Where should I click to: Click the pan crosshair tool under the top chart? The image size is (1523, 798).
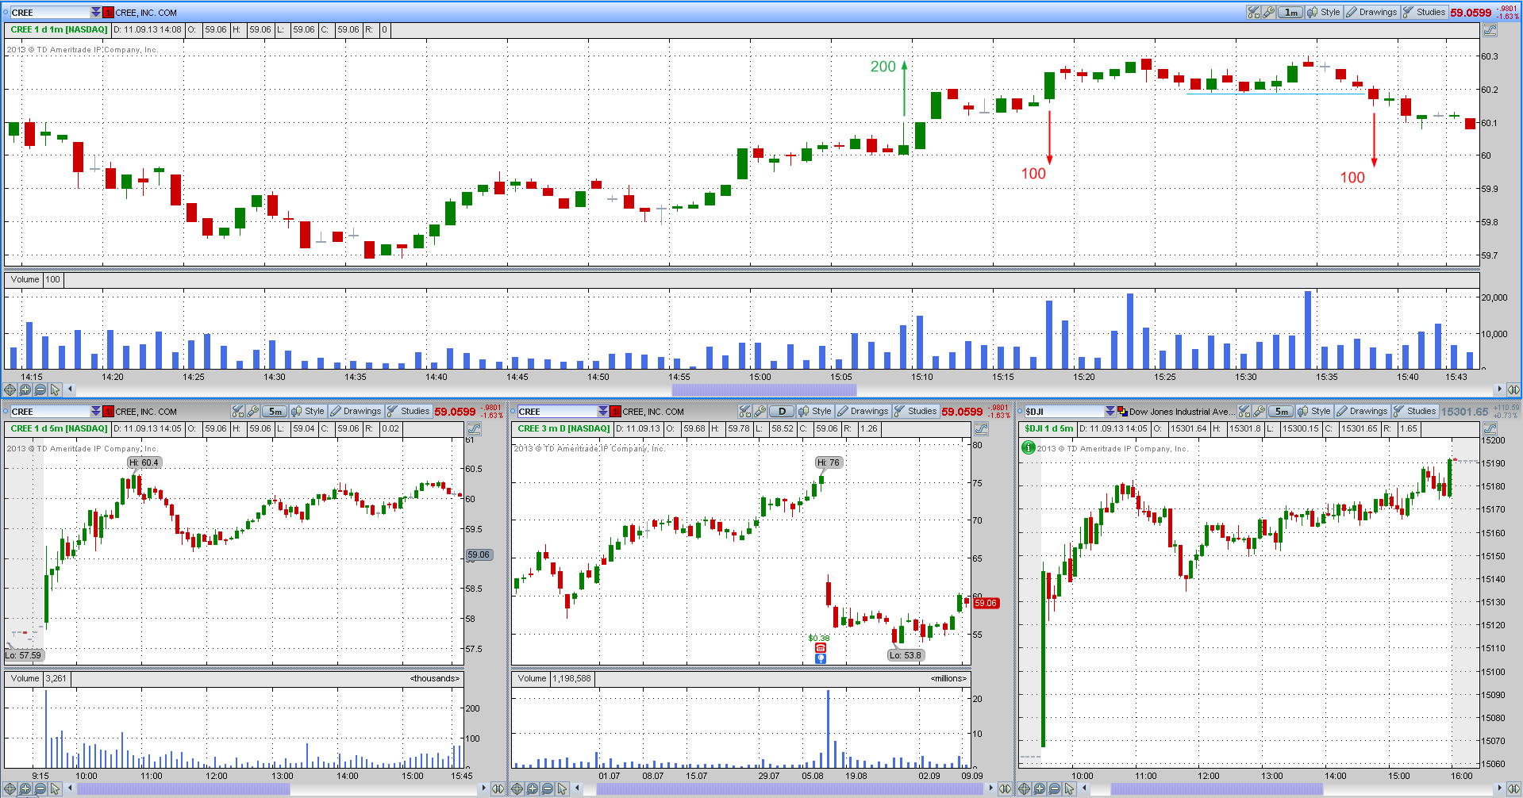pos(10,389)
